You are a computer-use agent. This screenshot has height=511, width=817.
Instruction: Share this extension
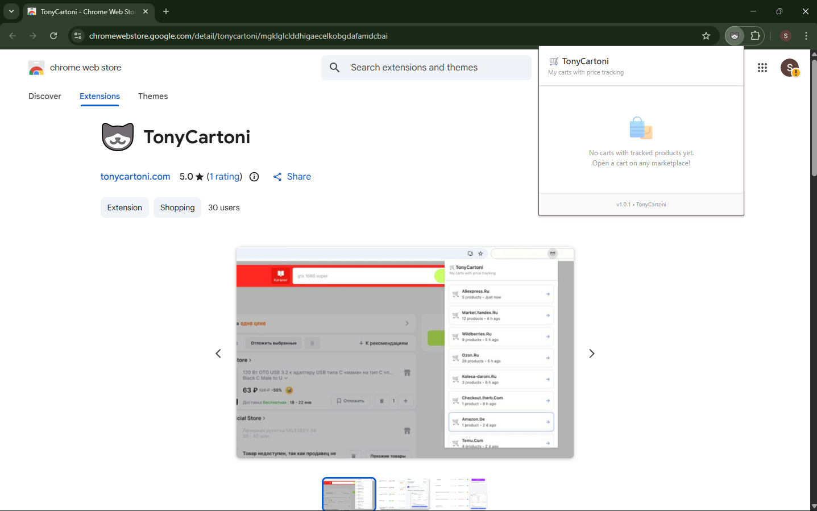point(292,177)
